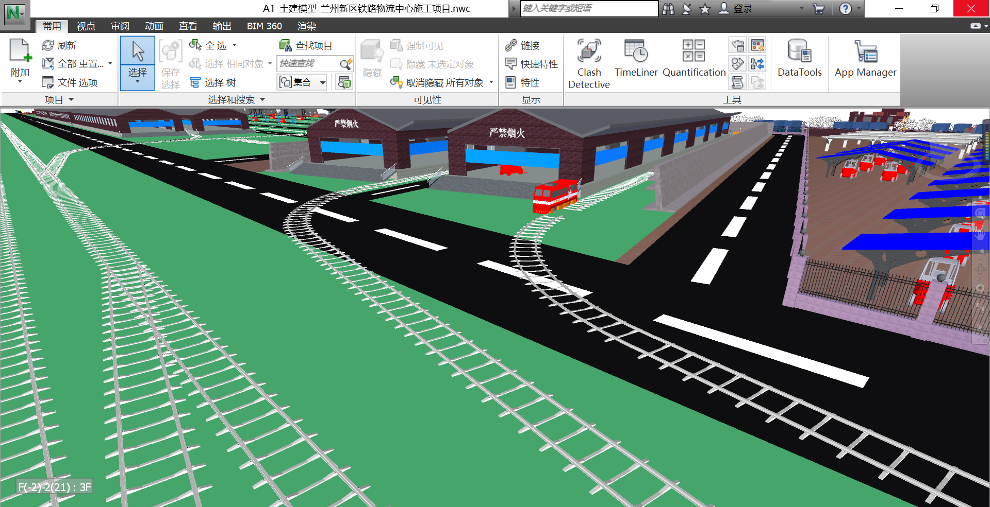Click the 查找项目 (Find Items) icon
The width and height of the screenshot is (990, 507).
click(x=285, y=46)
